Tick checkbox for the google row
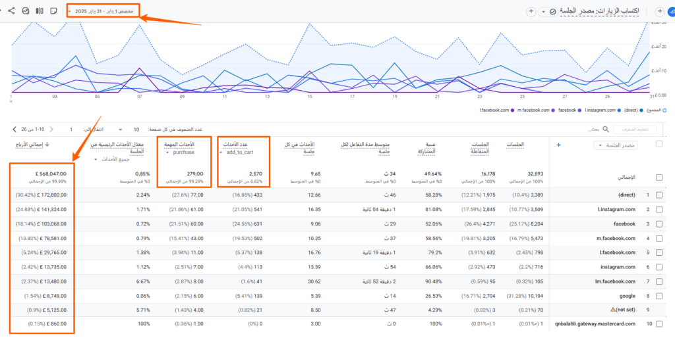 pyautogui.click(x=659, y=296)
